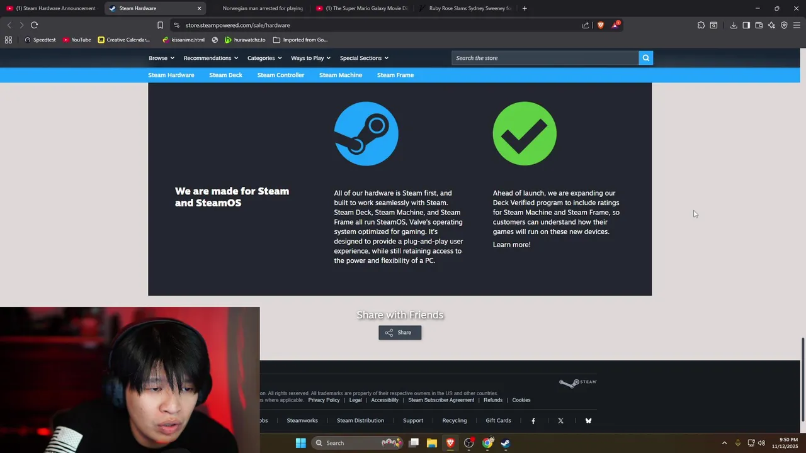Open the Leo AI sparkle icon

pos(771,25)
